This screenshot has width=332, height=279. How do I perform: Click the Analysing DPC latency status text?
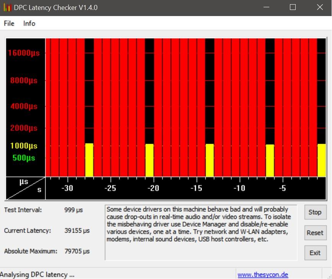(x=37, y=274)
